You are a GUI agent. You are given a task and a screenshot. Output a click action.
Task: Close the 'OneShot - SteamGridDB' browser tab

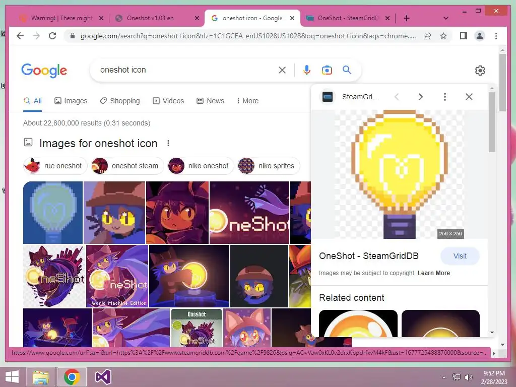point(388,18)
